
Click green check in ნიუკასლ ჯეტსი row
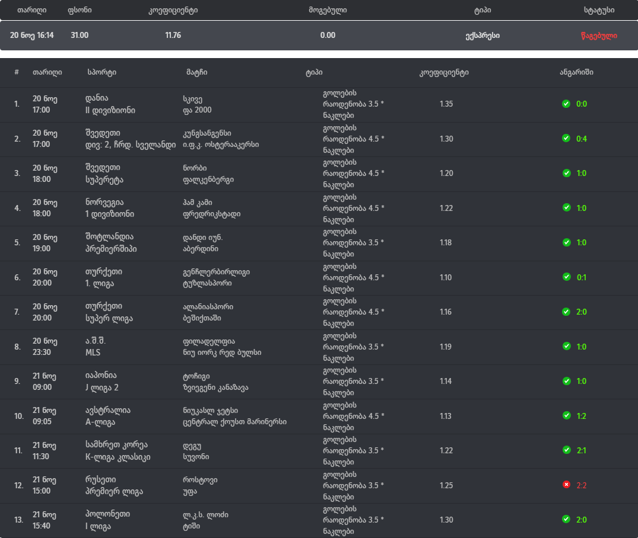pos(566,415)
